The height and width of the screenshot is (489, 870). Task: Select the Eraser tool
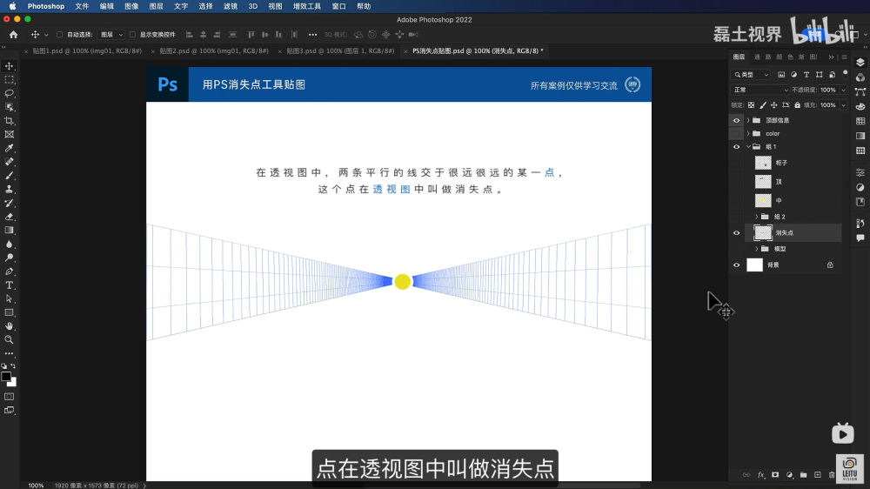tap(10, 217)
